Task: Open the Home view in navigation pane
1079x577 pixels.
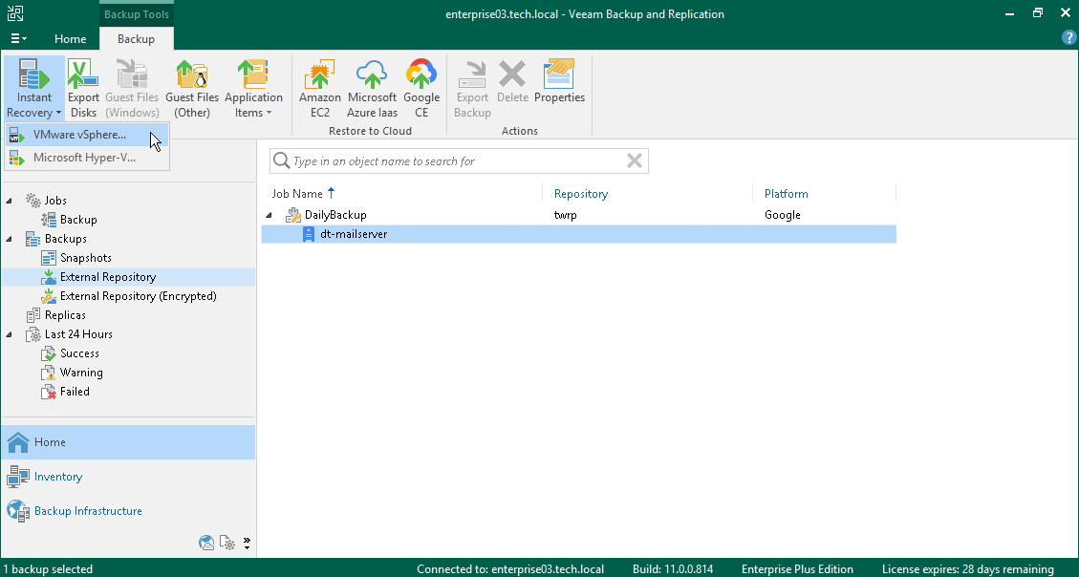Action: click(x=128, y=442)
